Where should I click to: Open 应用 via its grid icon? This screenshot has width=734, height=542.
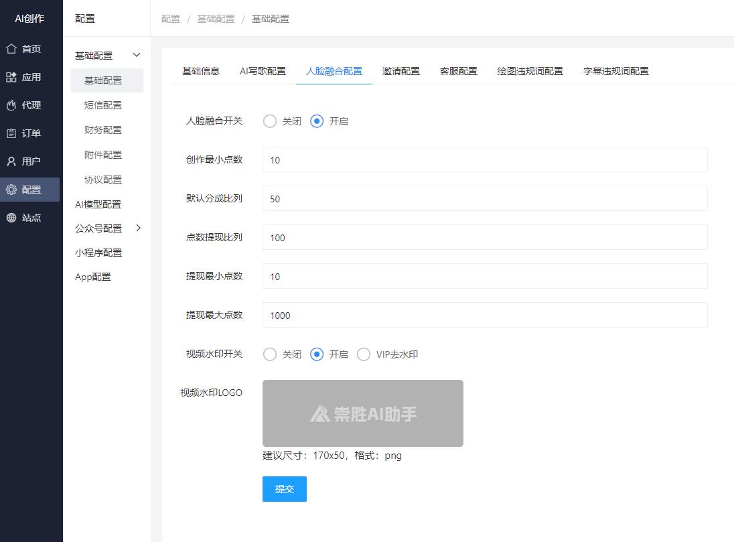[x=11, y=77]
